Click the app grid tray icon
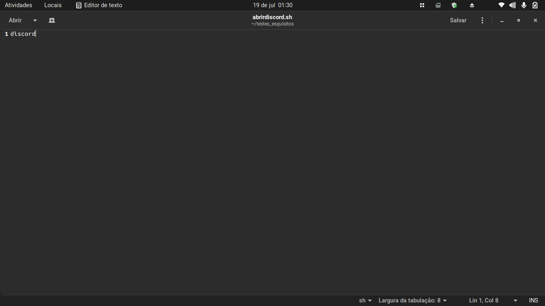Screen dimensions: 545x306 point(422,5)
